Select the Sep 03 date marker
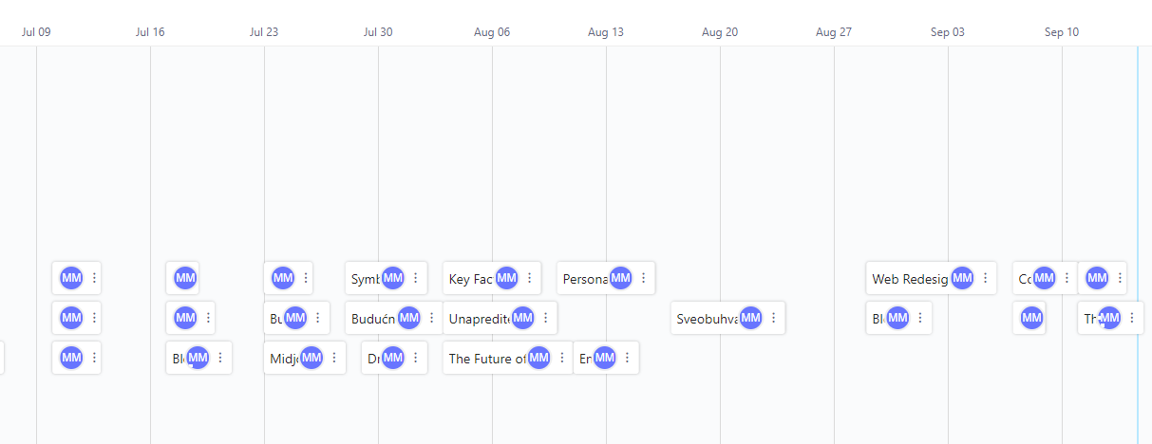The height and width of the screenshot is (444, 1152). pos(948,31)
